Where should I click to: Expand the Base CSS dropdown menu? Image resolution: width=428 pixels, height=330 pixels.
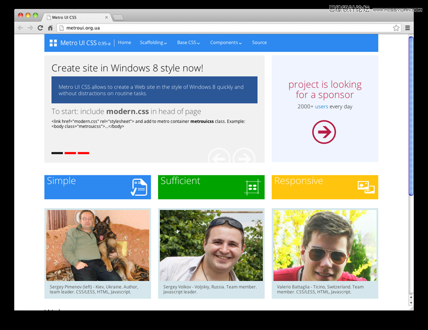click(x=188, y=43)
